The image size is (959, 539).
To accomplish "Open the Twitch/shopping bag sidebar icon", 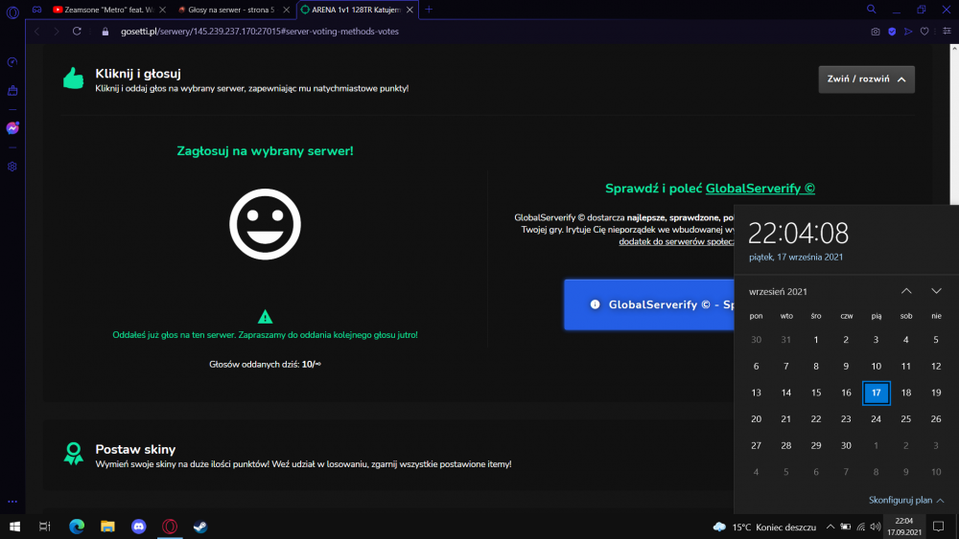I will pos(12,91).
